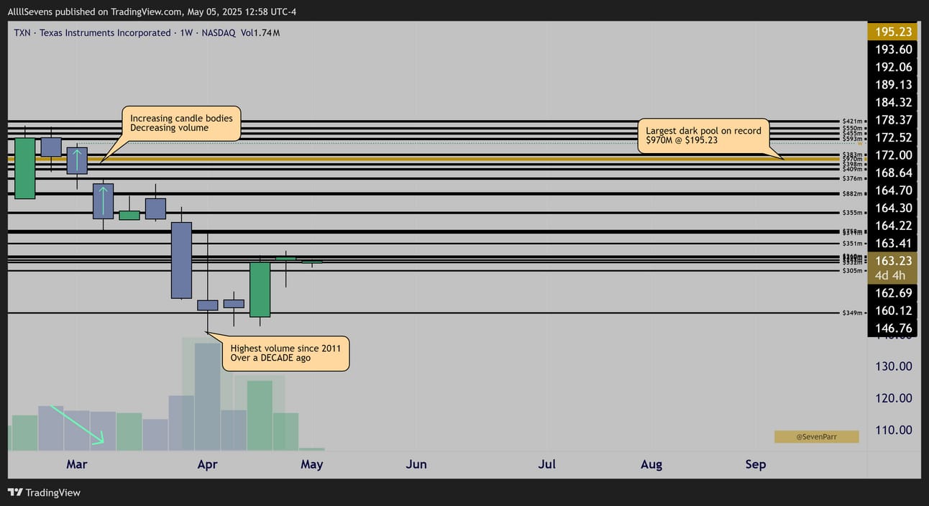This screenshot has width=929, height=506.
Task: Click the TradingView logo at bottom left
Action: (45, 492)
